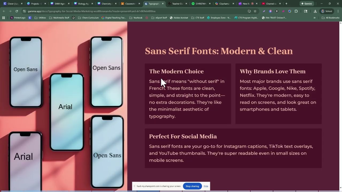The image size is (342, 192).
Task: Open the Chrome three-dot menu
Action: coord(338,11)
